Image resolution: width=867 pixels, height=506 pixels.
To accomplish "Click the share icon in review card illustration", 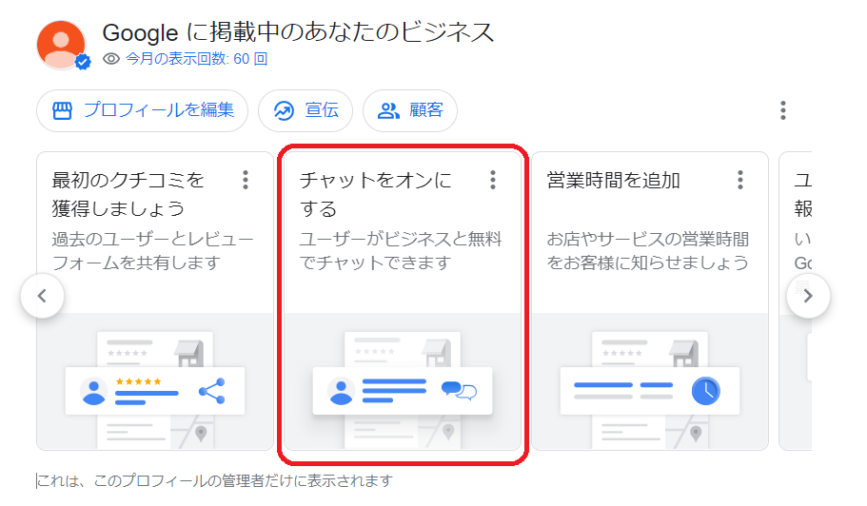I will tap(211, 391).
